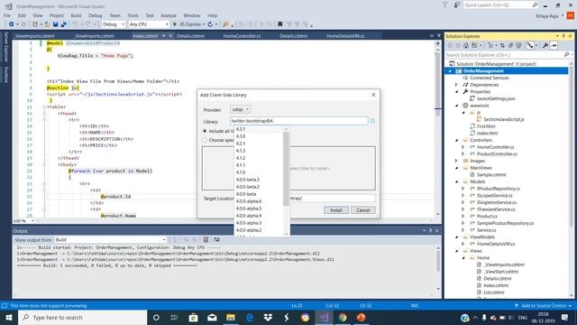Click Show All Files icon in Solution Explorer
The height and width of the screenshot is (325, 577).
click(x=519, y=46)
